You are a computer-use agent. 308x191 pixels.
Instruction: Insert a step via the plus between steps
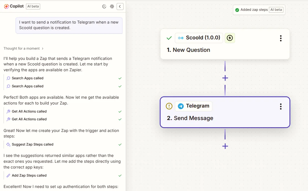(x=225, y=78)
